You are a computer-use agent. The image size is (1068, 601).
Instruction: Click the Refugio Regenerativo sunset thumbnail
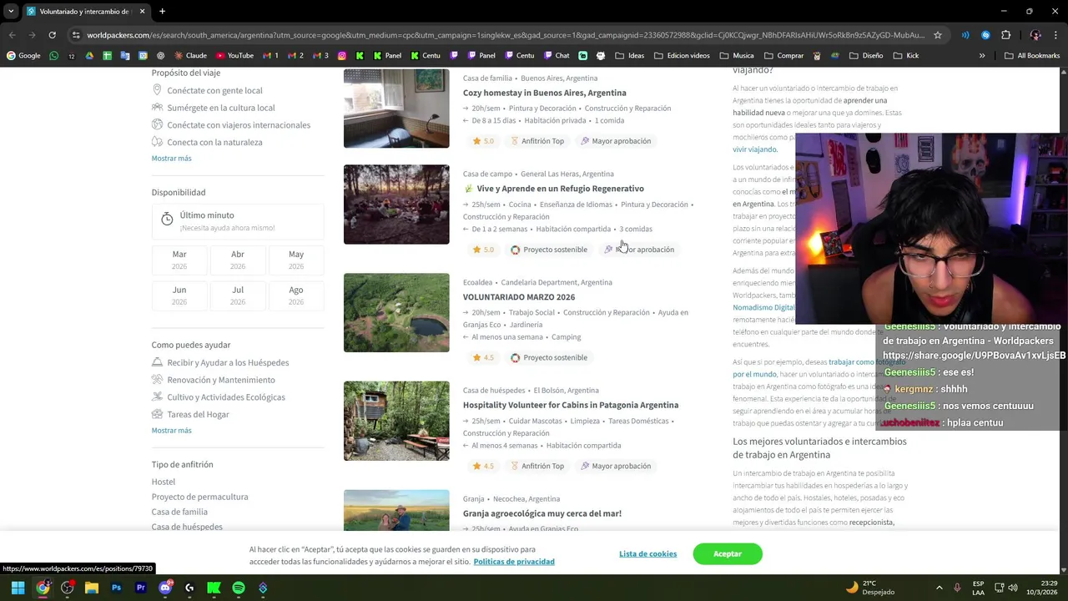[x=396, y=205]
